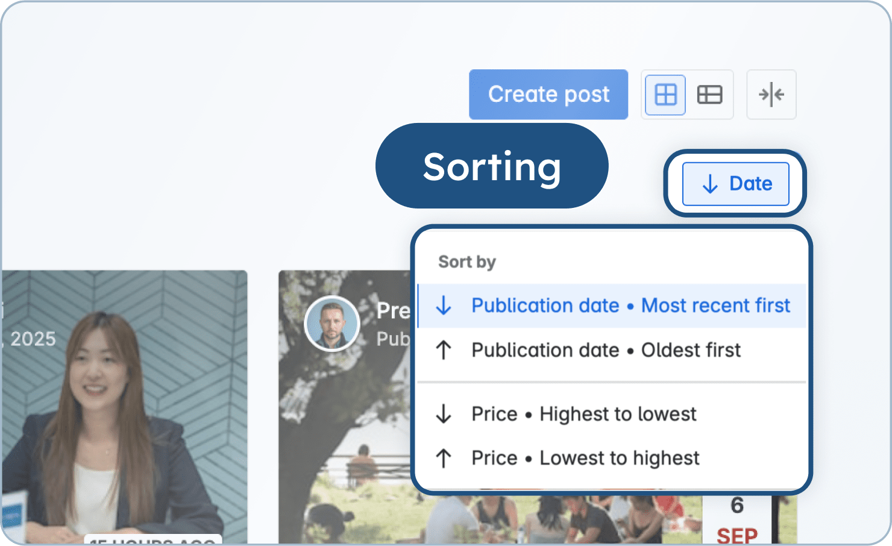Click the September 6 calendar icon

[736, 518]
